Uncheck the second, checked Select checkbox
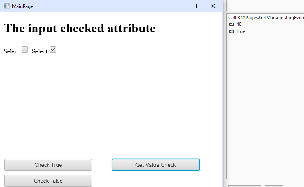304x187 pixels. [53, 49]
